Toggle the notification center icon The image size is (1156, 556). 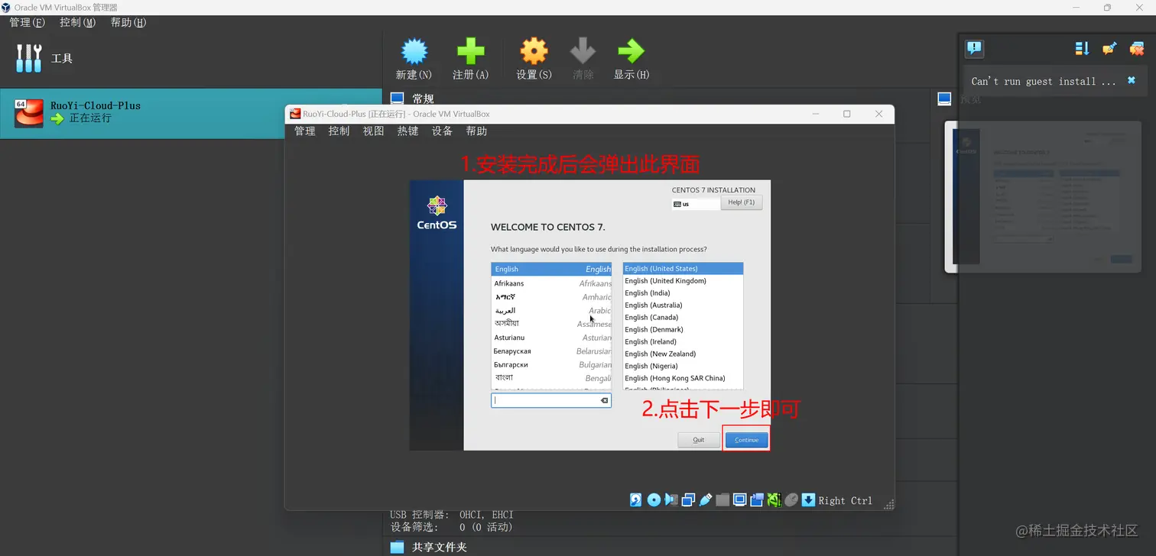974,49
